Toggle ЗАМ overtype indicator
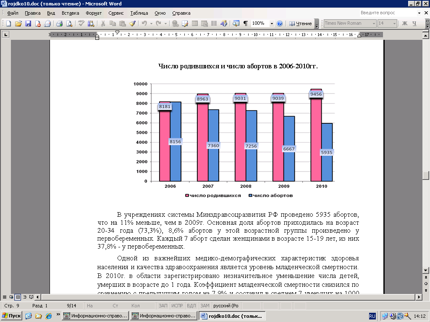Viewport: 430px width, 322px height. [x=205, y=306]
